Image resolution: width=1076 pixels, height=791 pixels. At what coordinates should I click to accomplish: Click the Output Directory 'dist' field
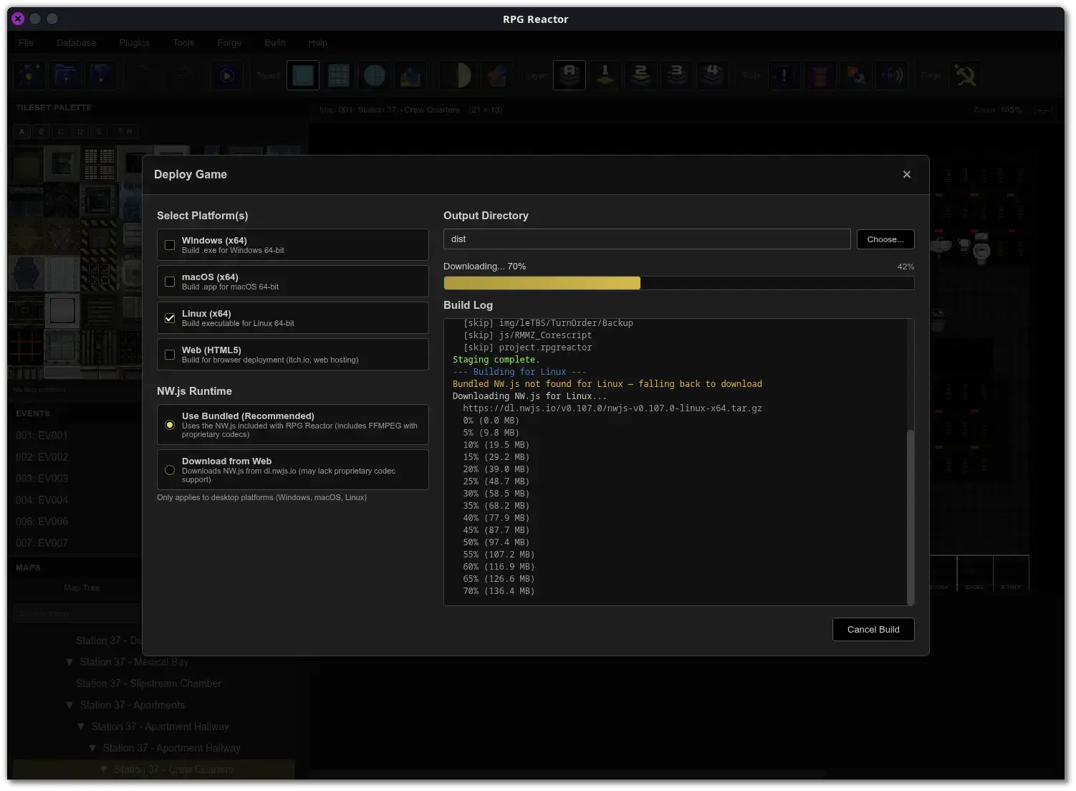pos(647,239)
